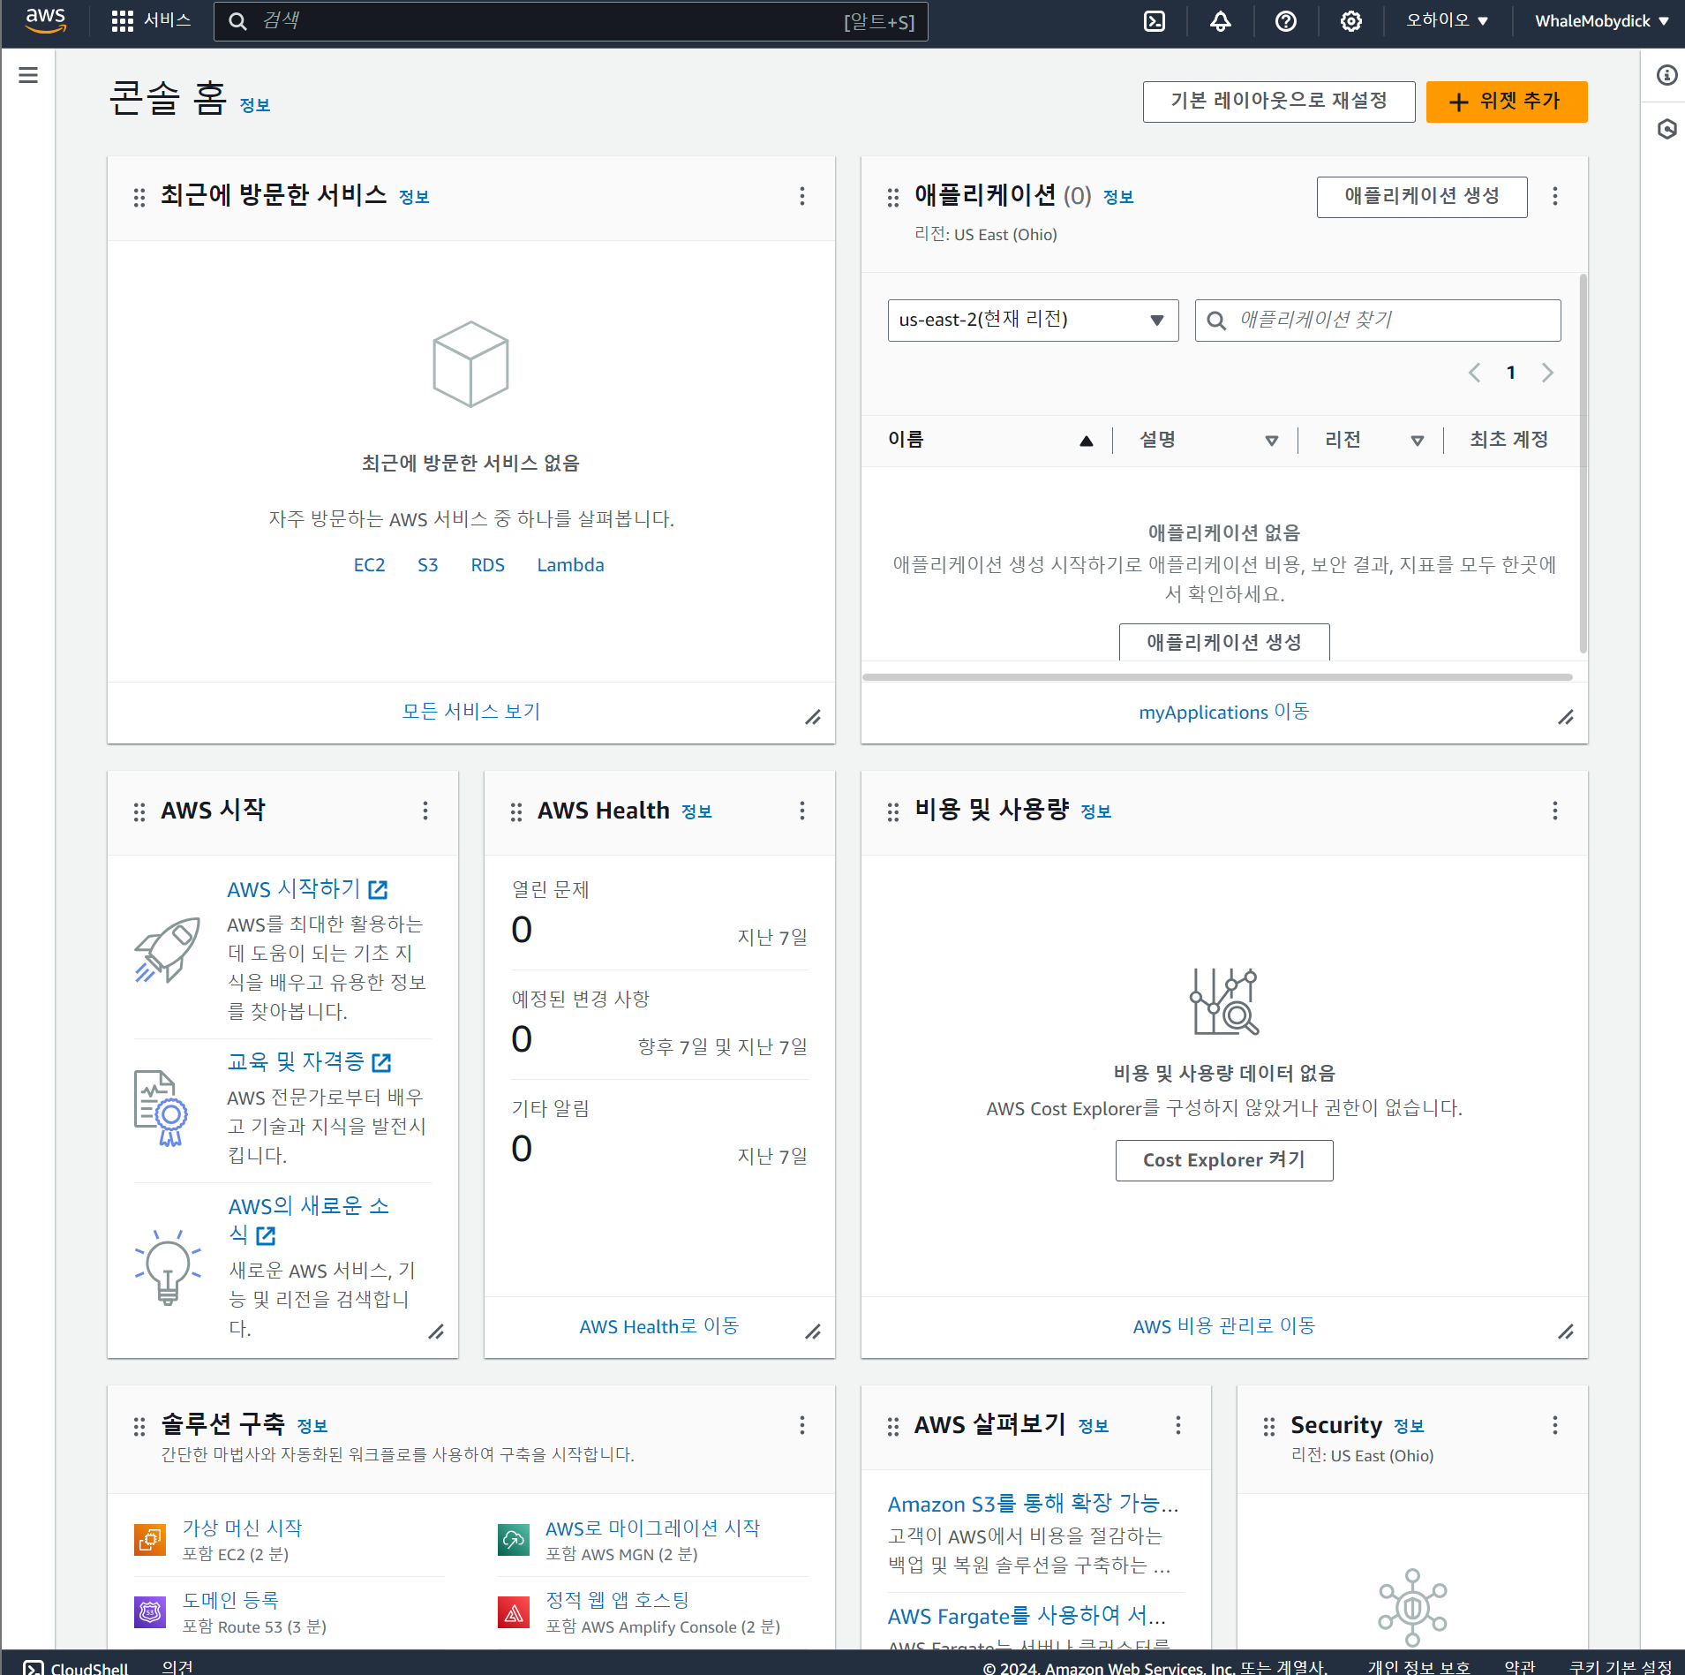Screen dimensions: 1685x1675
Task: Open the 비용 및 사용량 widget options menu
Action: pyautogui.click(x=1555, y=811)
